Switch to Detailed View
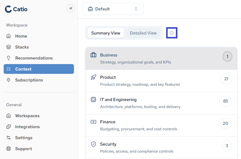This screenshot has width=241, height=159. [143, 33]
